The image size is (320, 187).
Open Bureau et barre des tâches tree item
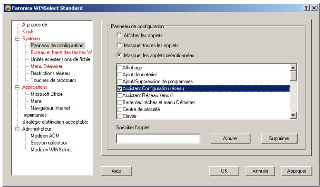coord(61,52)
